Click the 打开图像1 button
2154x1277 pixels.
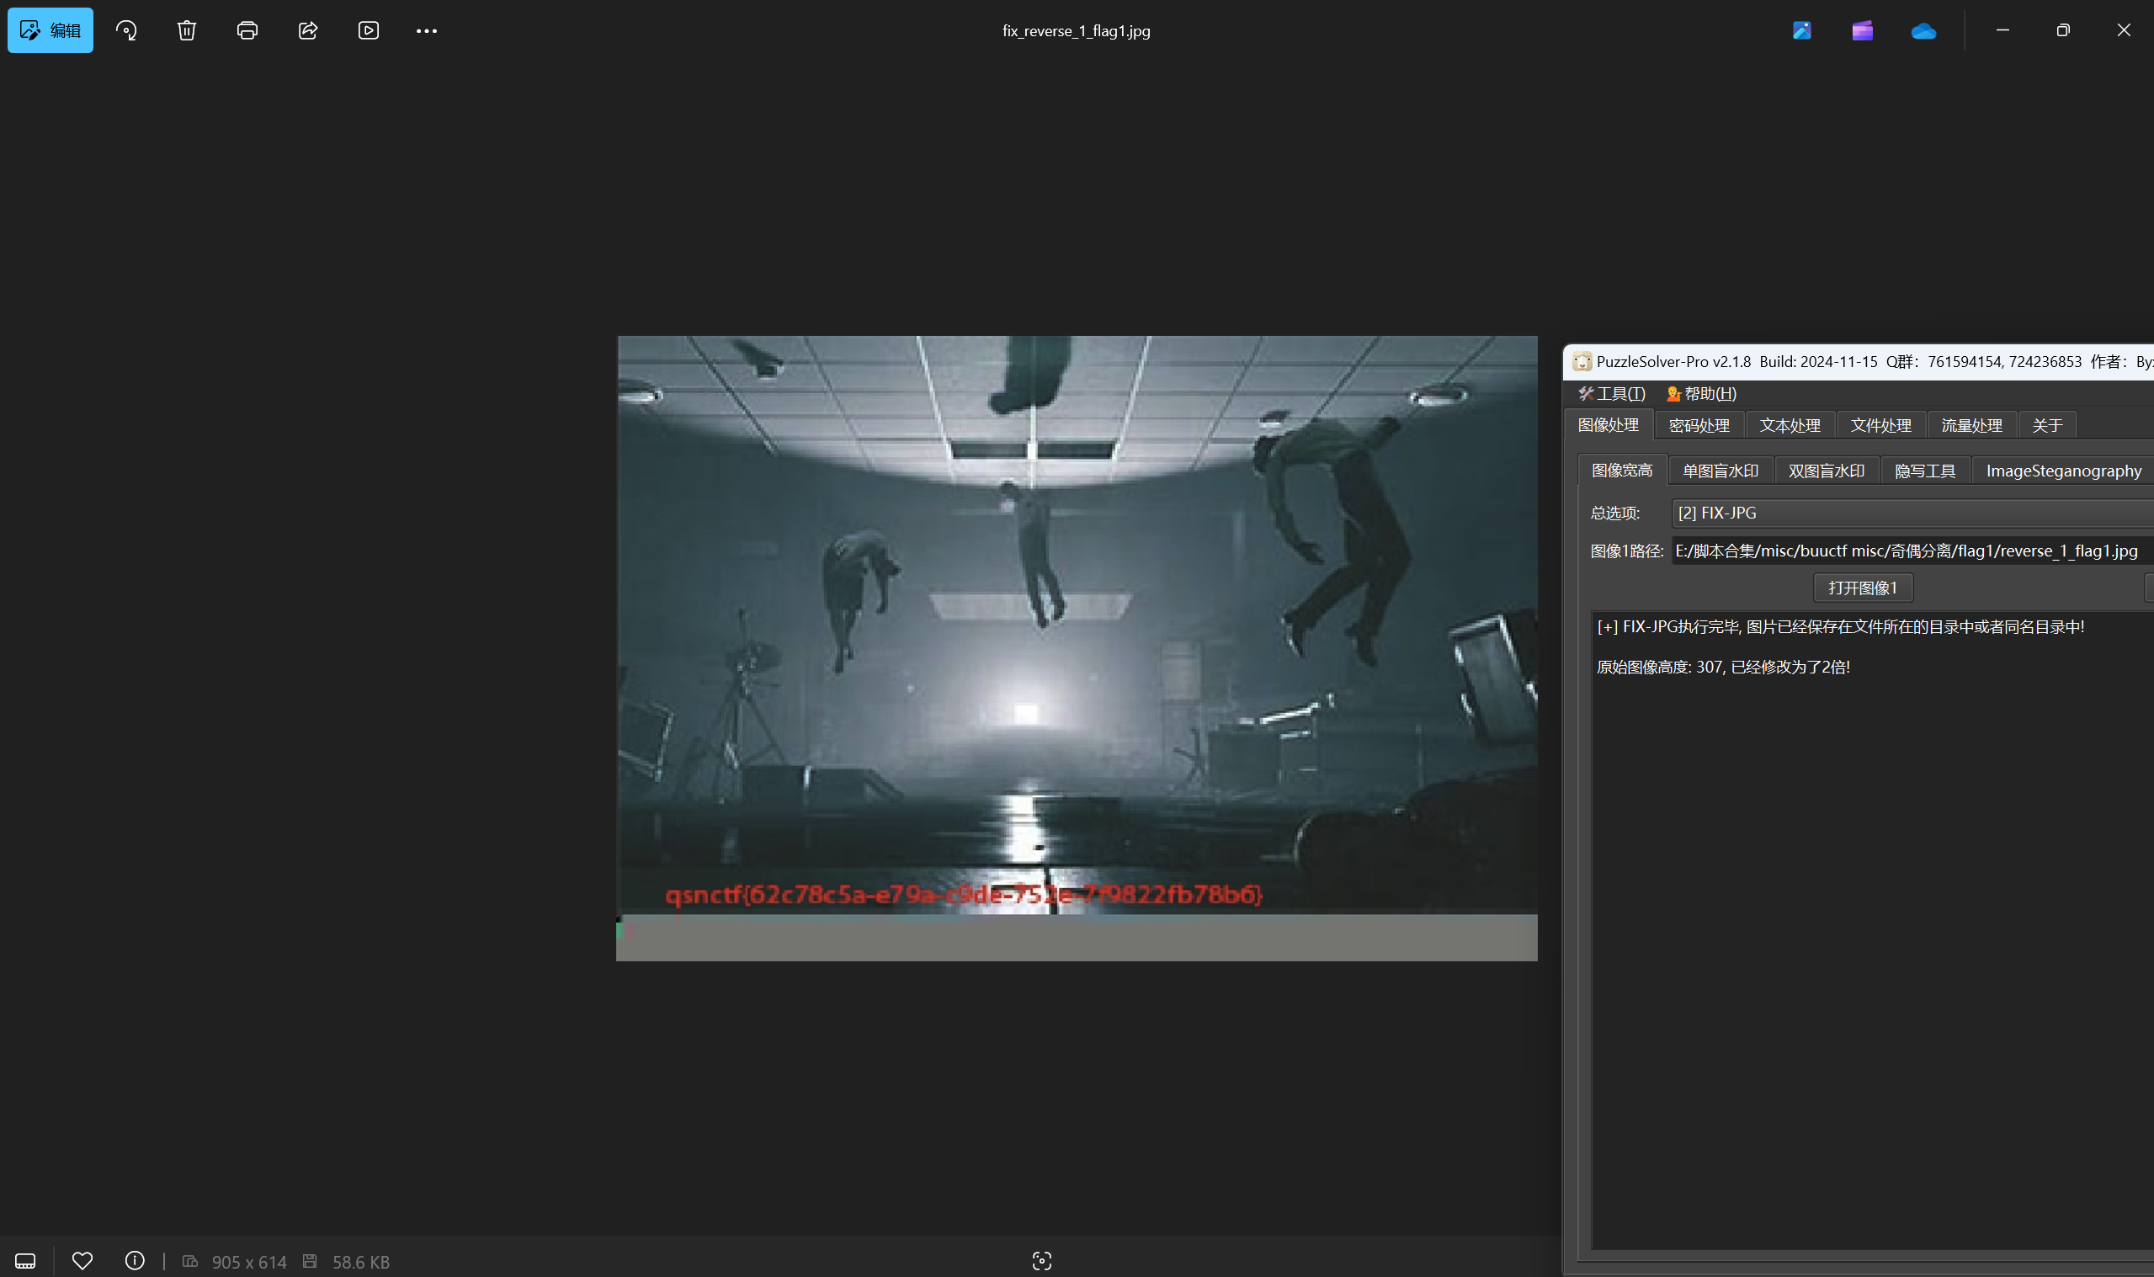pyautogui.click(x=1863, y=588)
